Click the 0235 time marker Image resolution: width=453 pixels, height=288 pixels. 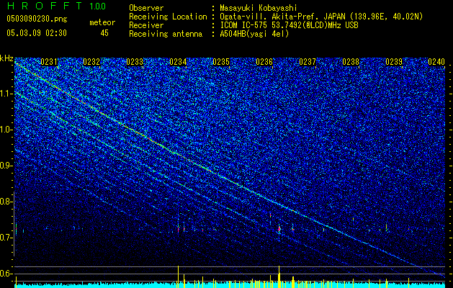click(221, 62)
